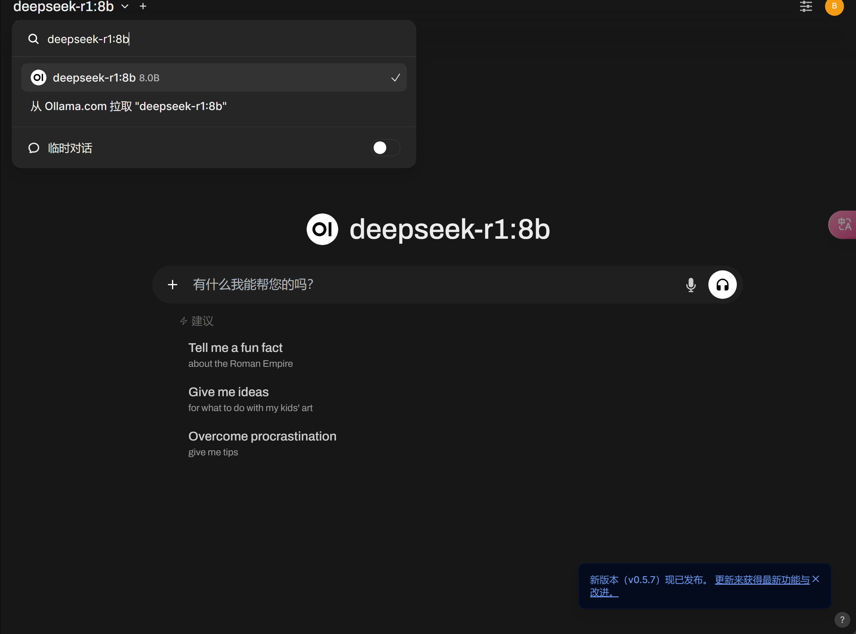The height and width of the screenshot is (634, 856).
Task: Start voice input with microphone icon
Action: 691,285
